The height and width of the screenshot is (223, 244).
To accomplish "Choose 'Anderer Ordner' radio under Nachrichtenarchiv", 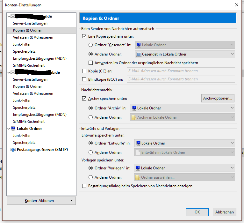I will tap(91, 117).
